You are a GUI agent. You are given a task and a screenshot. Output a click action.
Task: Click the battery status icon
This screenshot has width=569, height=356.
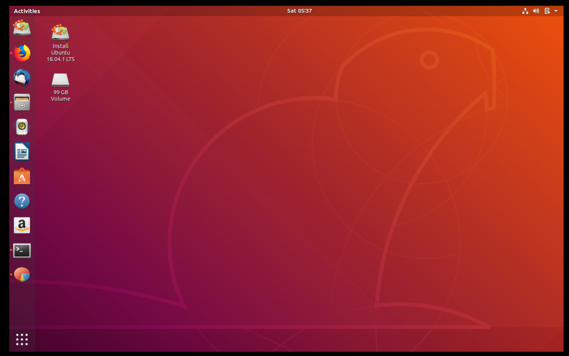click(547, 11)
